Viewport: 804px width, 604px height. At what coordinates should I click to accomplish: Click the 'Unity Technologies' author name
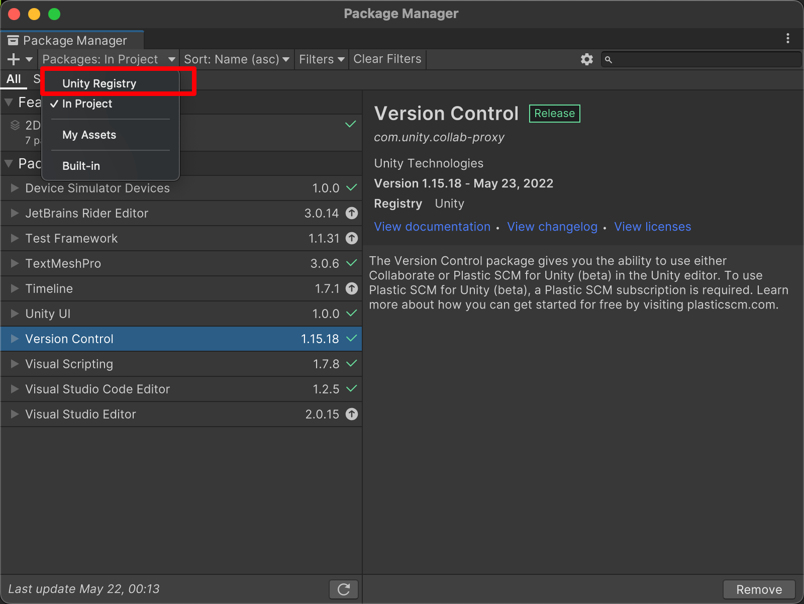point(429,163)
